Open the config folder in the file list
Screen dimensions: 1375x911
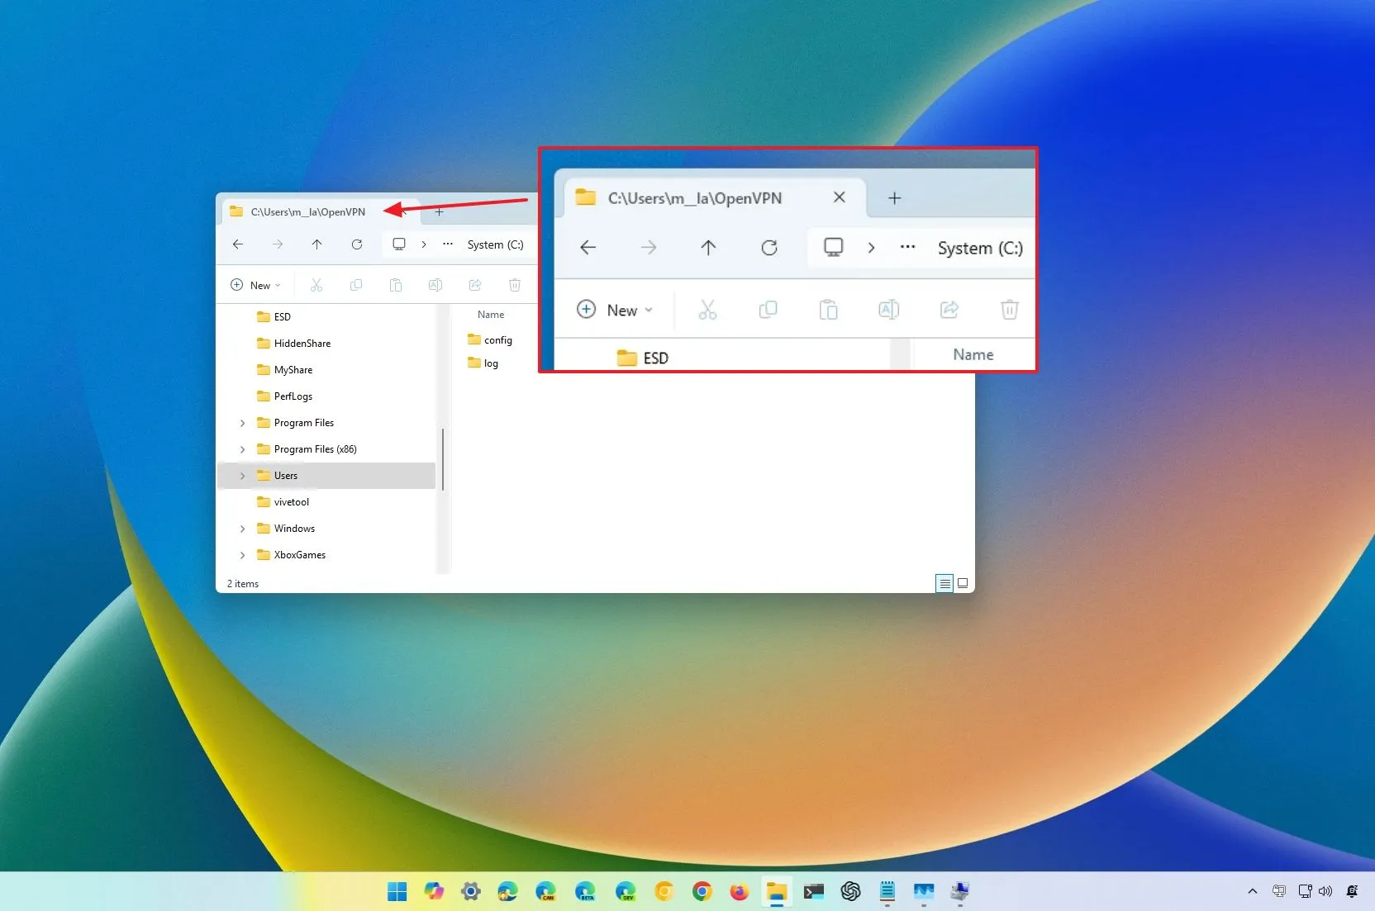point(497,339)
